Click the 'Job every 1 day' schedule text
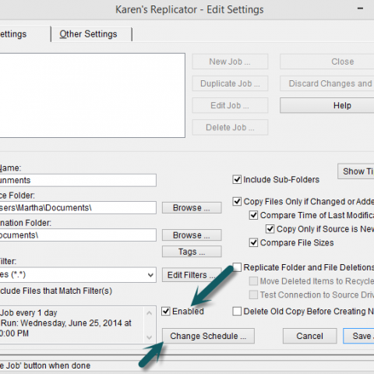The height and width of the screenshot is (374, 374). point(29,312)
